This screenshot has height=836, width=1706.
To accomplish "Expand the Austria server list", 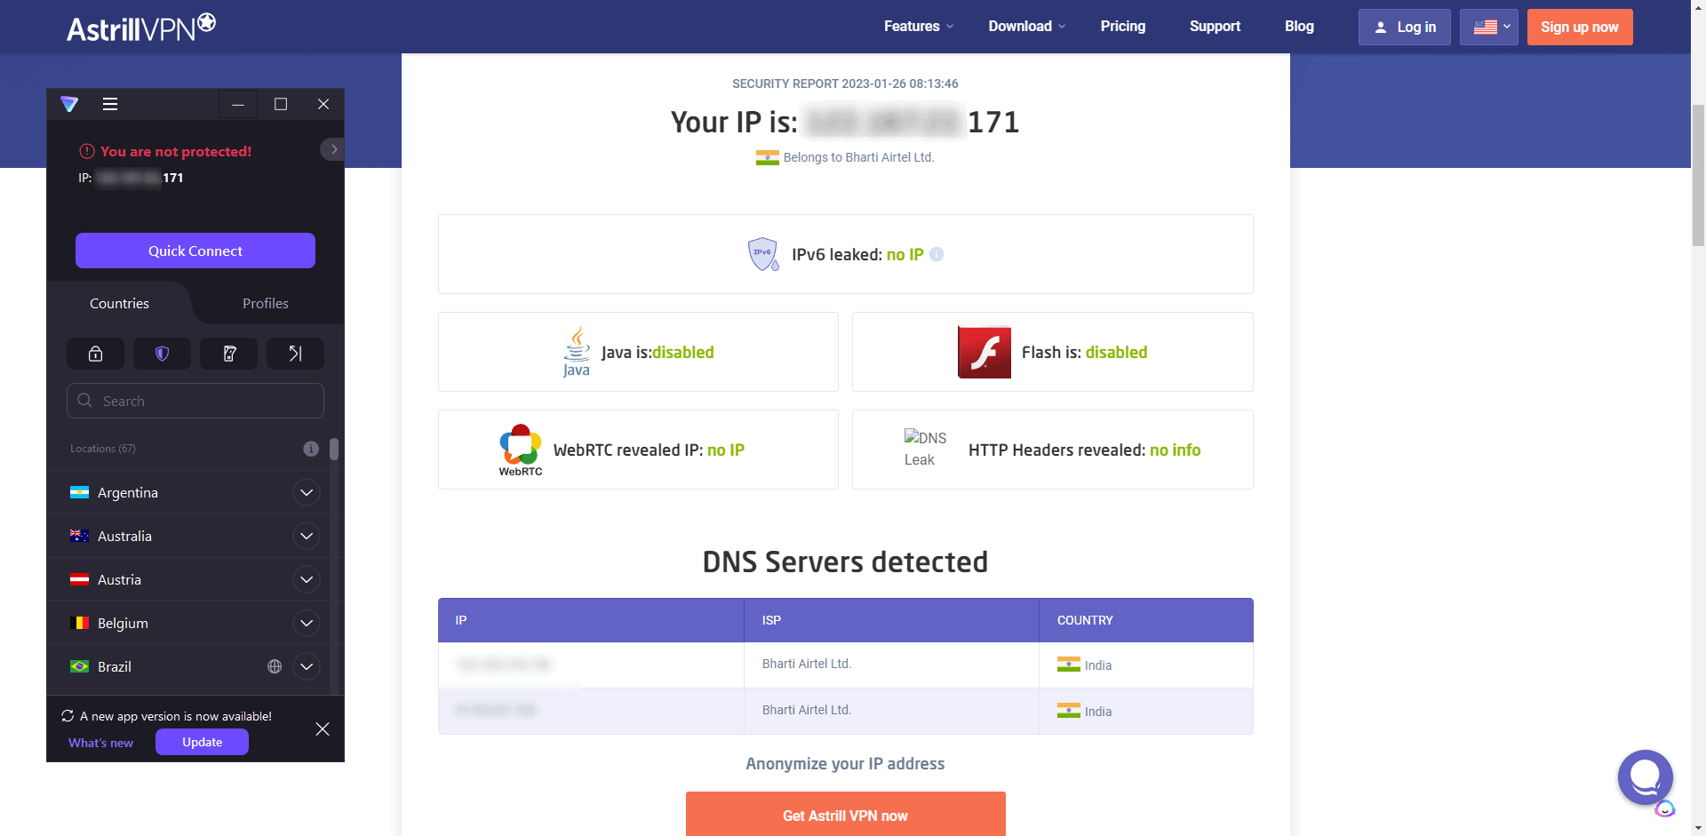I will pyautogui.click(x=307, y=579).
